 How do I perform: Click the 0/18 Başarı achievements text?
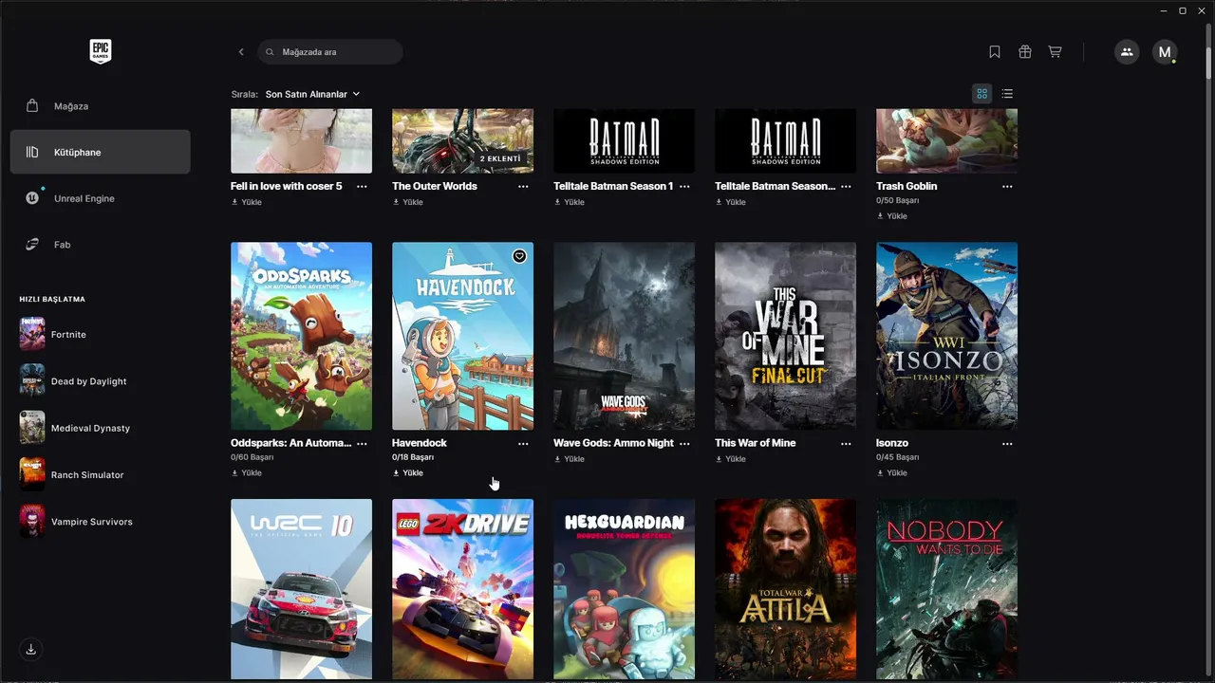413,457
